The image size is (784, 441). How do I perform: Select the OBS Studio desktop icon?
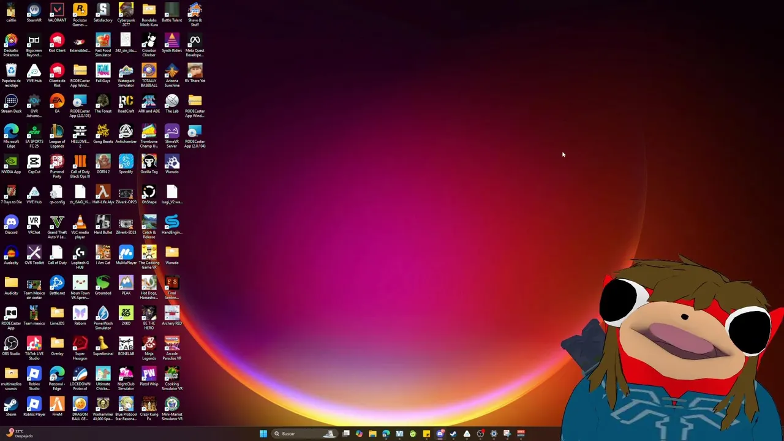11,347
